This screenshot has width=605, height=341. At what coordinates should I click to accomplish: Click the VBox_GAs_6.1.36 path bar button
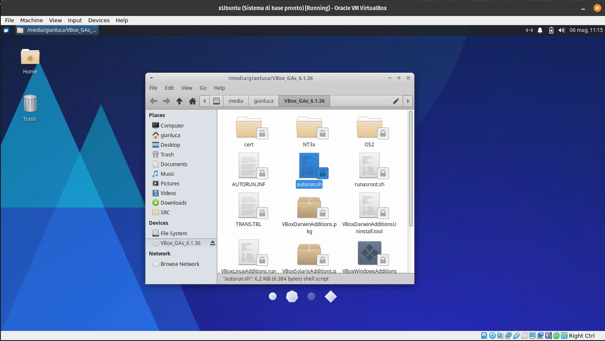(x=304, y=101)
